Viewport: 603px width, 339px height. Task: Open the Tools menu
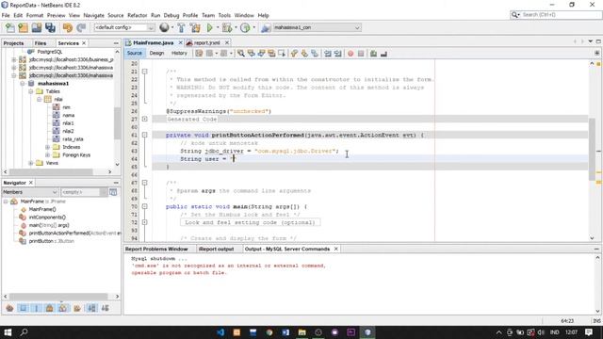(224, 15)
